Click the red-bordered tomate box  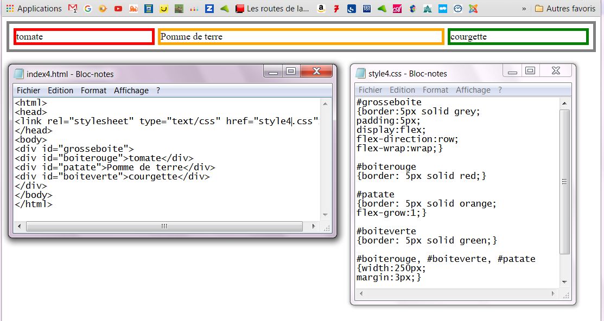point(84,37)
